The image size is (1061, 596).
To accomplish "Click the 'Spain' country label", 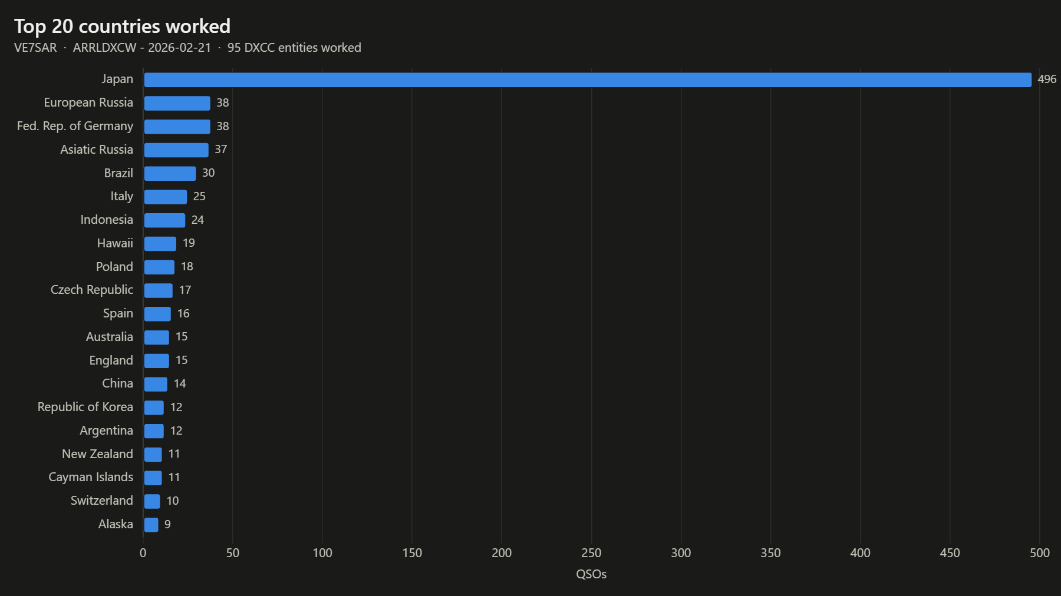I will coord(118,313).
